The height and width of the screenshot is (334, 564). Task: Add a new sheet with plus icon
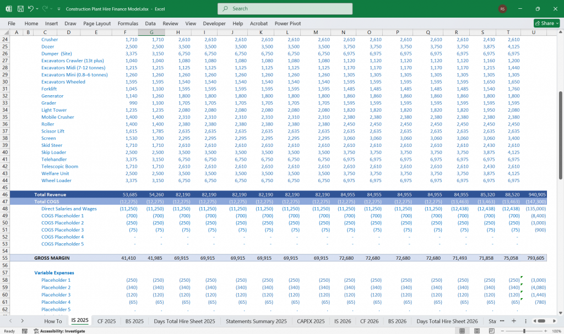click(513, 321)
